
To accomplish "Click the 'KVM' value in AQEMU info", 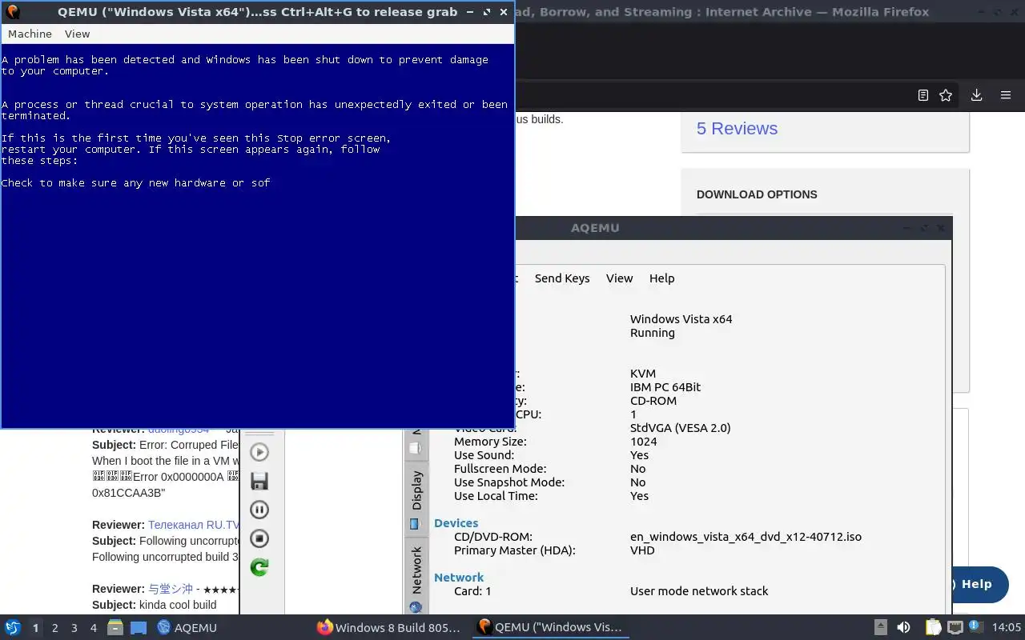I will click(x=643, y=374).
